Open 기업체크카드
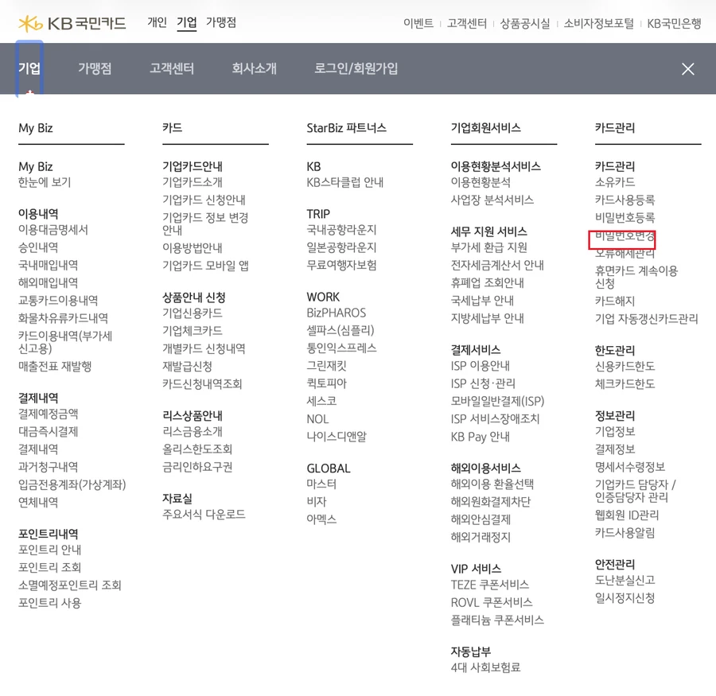Image resolution: width=716 pixels, height=696 pixels. 193,331
